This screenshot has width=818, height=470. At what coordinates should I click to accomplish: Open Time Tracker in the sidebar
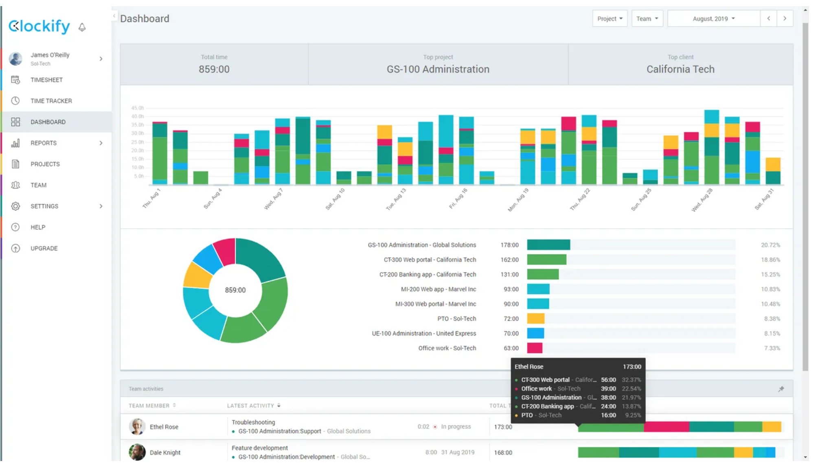(56, 101)
